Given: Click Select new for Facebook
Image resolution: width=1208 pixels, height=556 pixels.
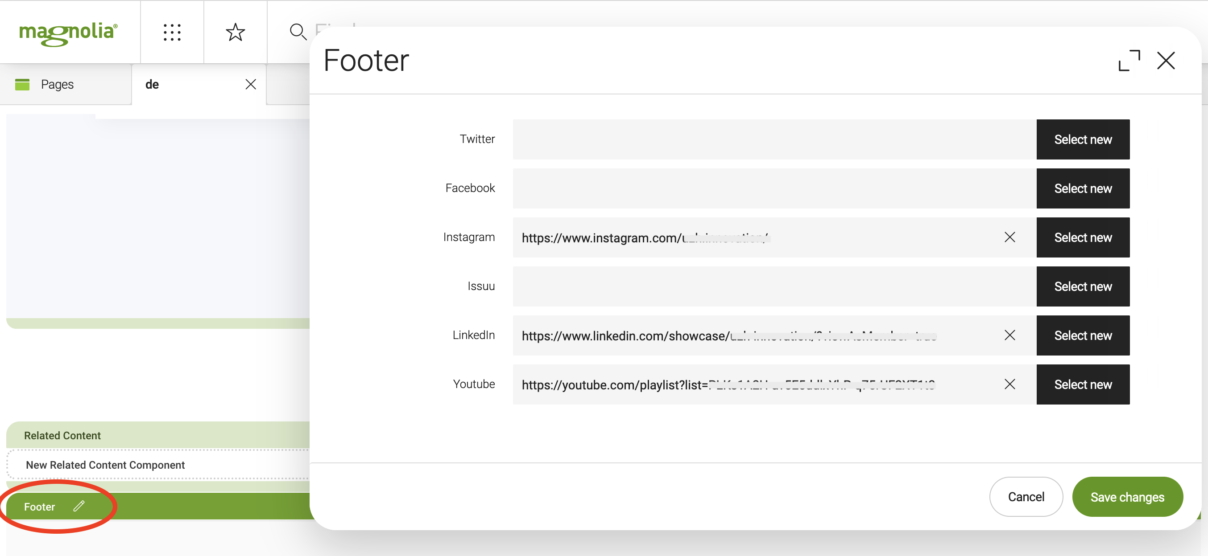Looking at the screenshot, I should pyautogui.click(x=1082, y=188).
